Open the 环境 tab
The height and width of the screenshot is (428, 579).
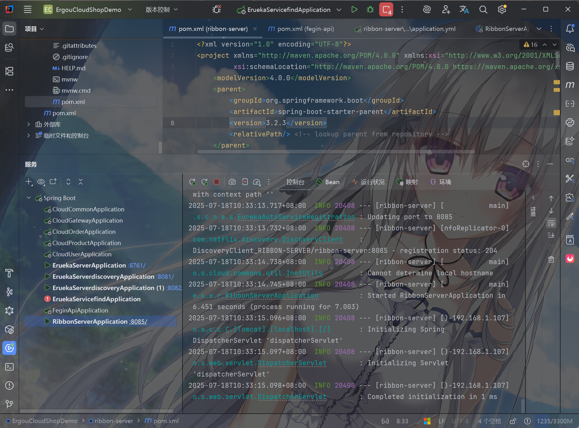point(441,182)
